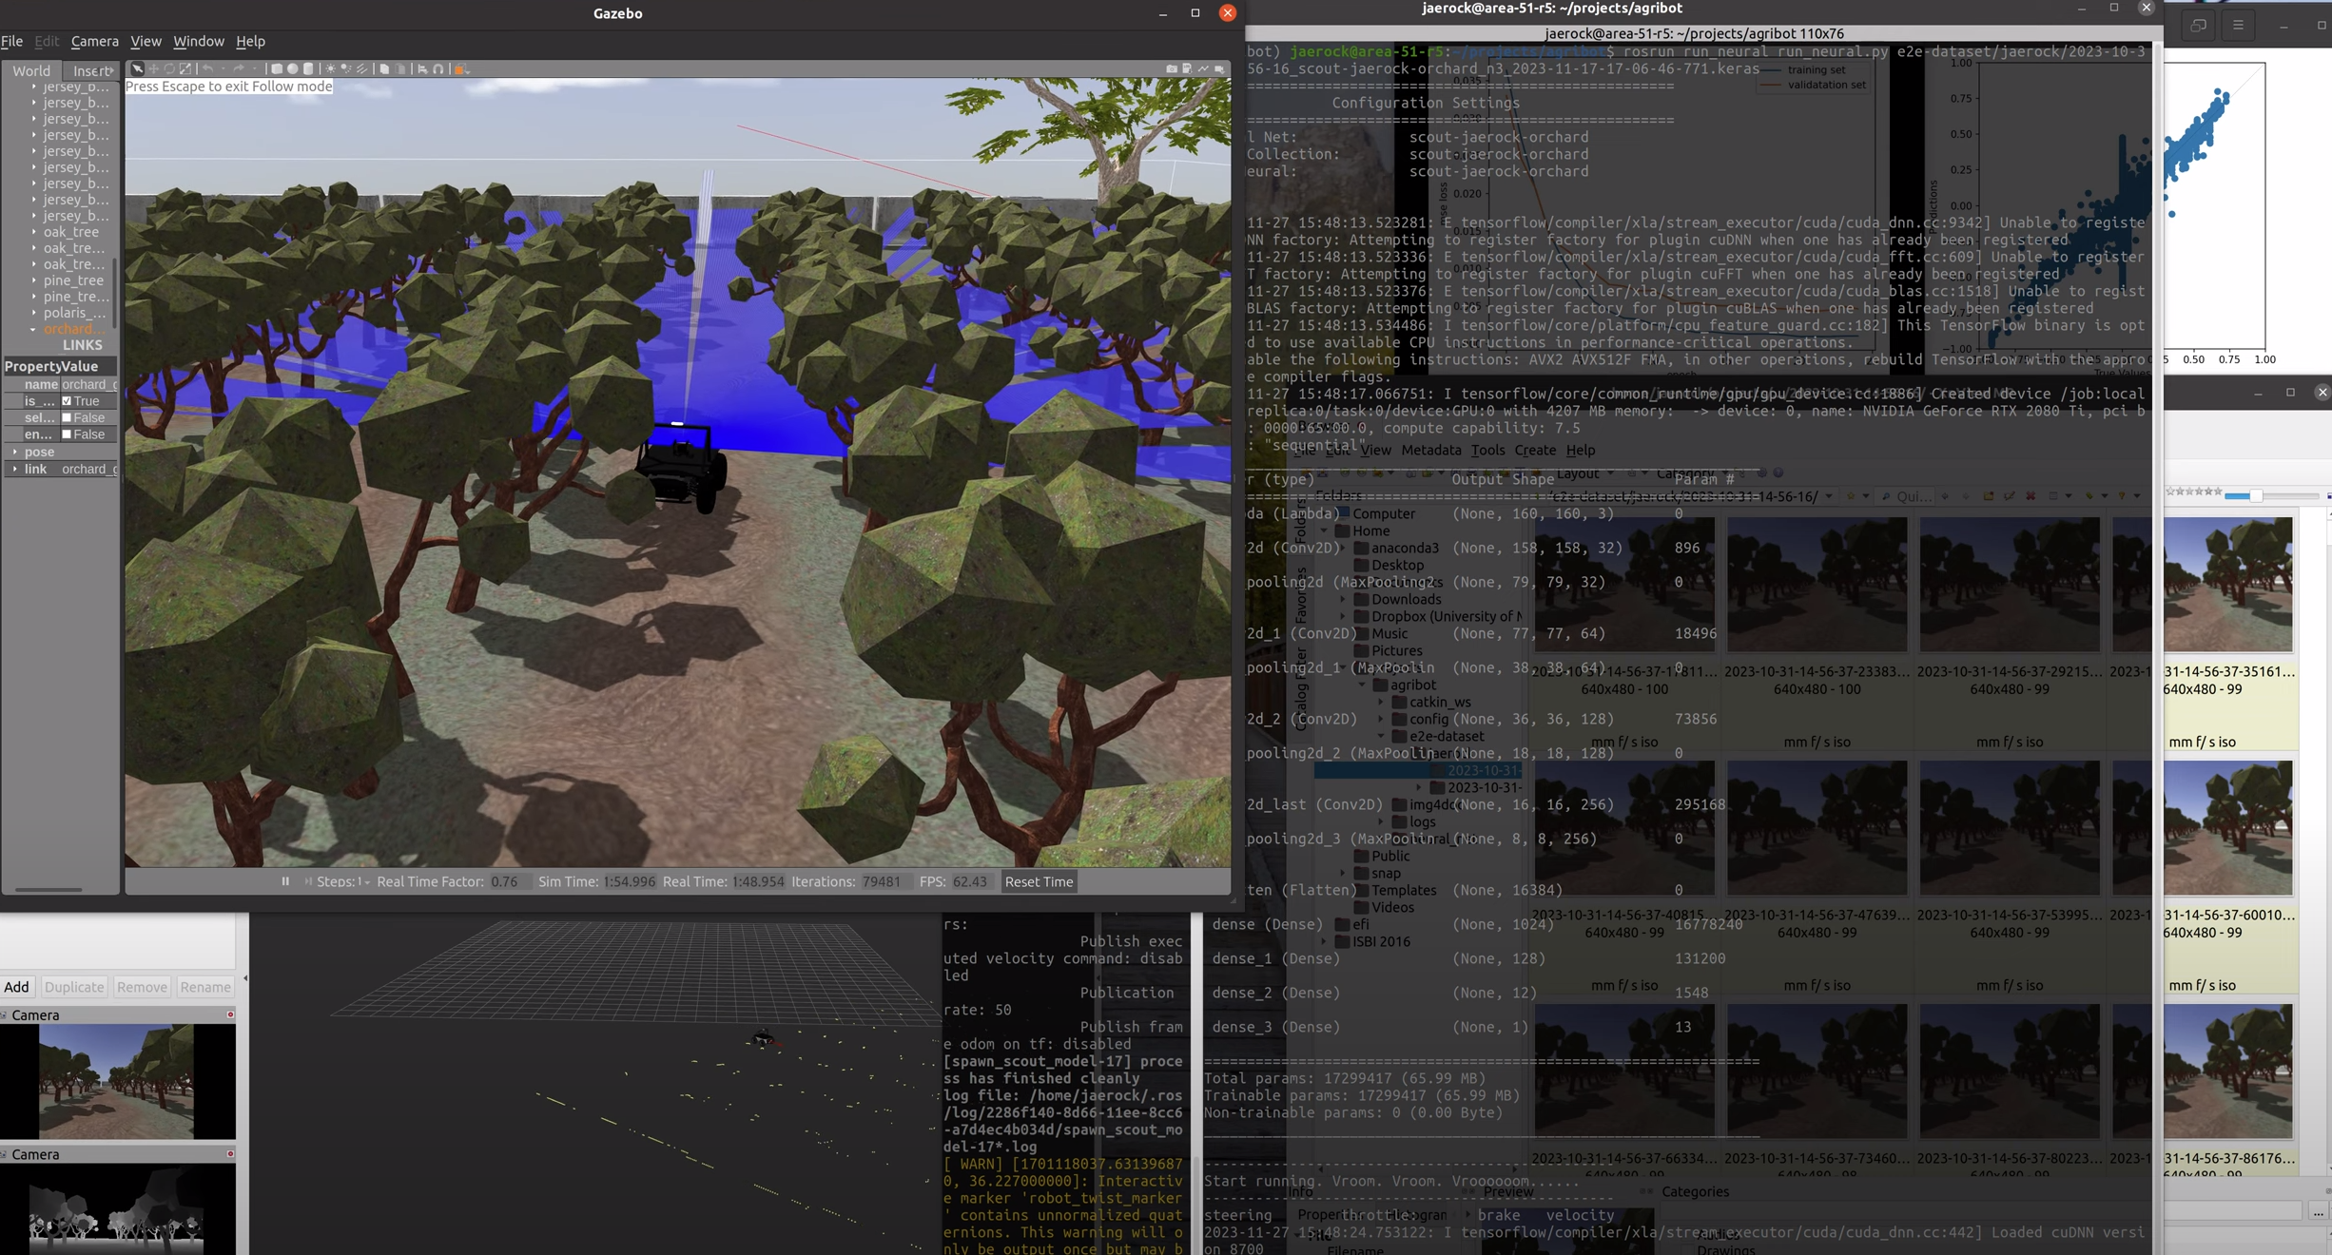Viewport: 2332px width, 1255px height.
Task: Select the arrow selection mode tool
Action: [137, 68]
